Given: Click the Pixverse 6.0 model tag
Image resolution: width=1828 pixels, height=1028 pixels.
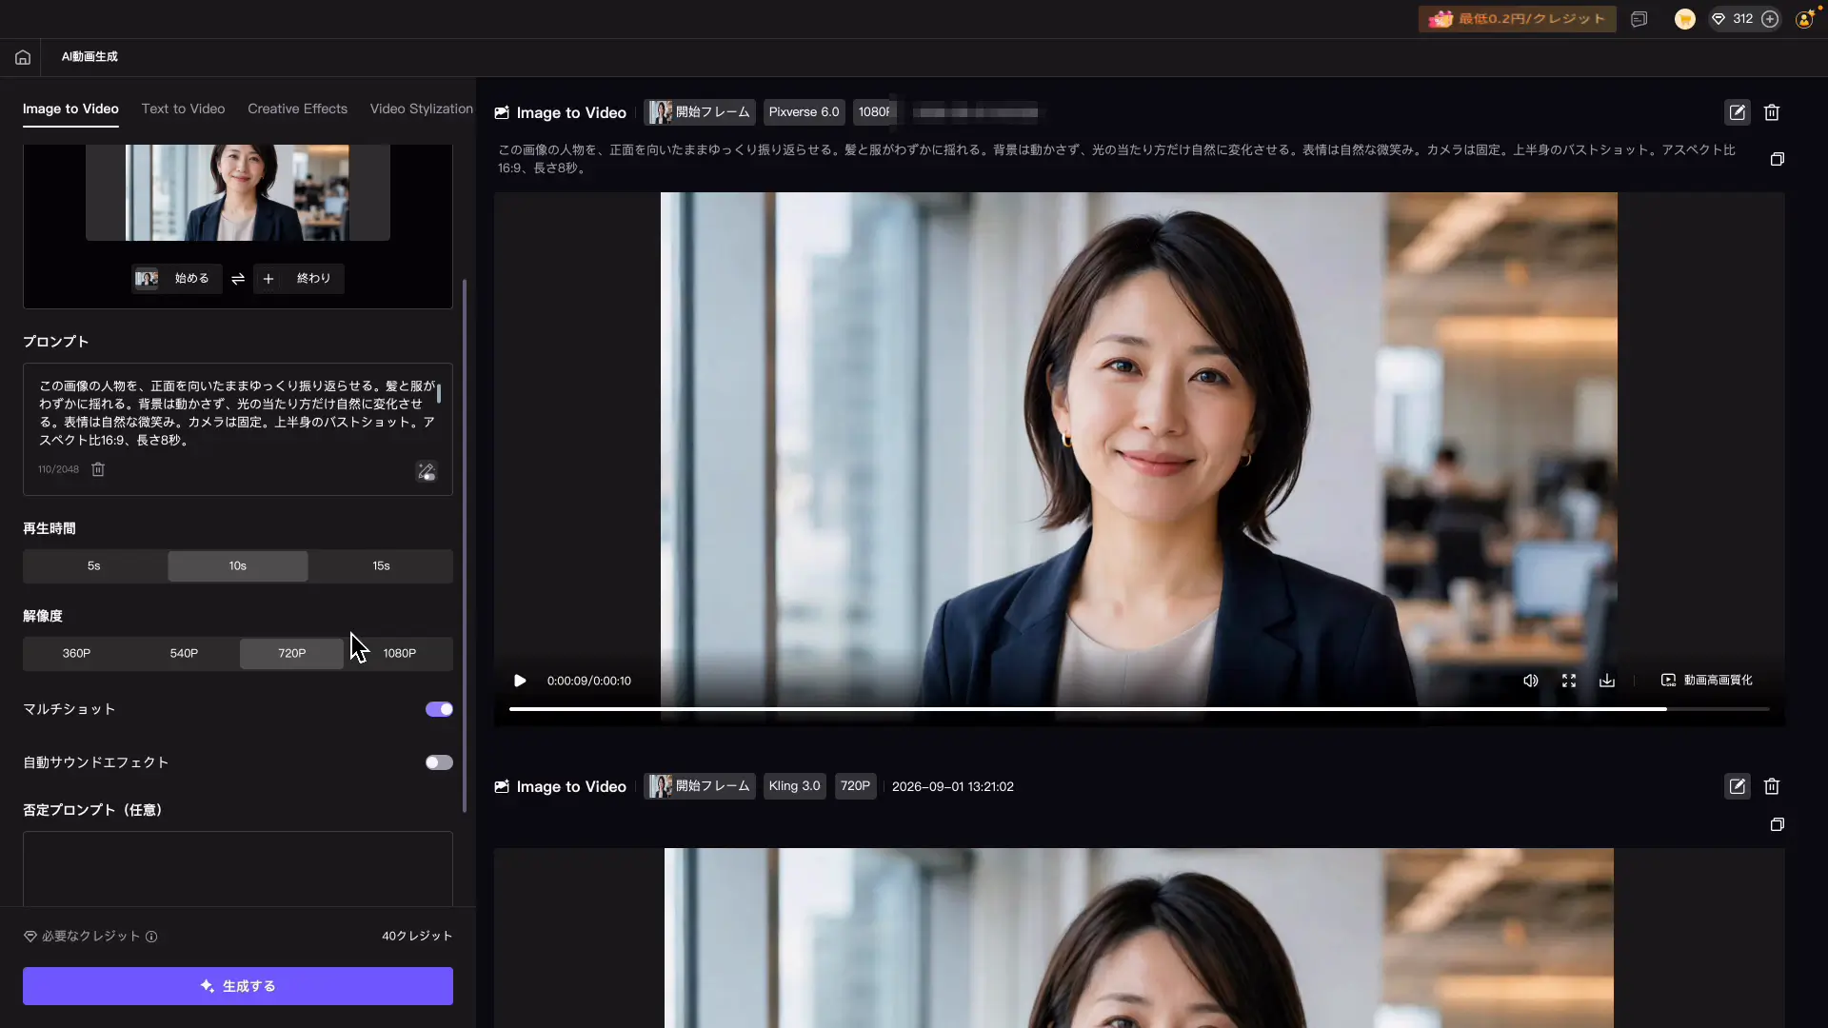Looking at the screenshot, I should (805, 112).
